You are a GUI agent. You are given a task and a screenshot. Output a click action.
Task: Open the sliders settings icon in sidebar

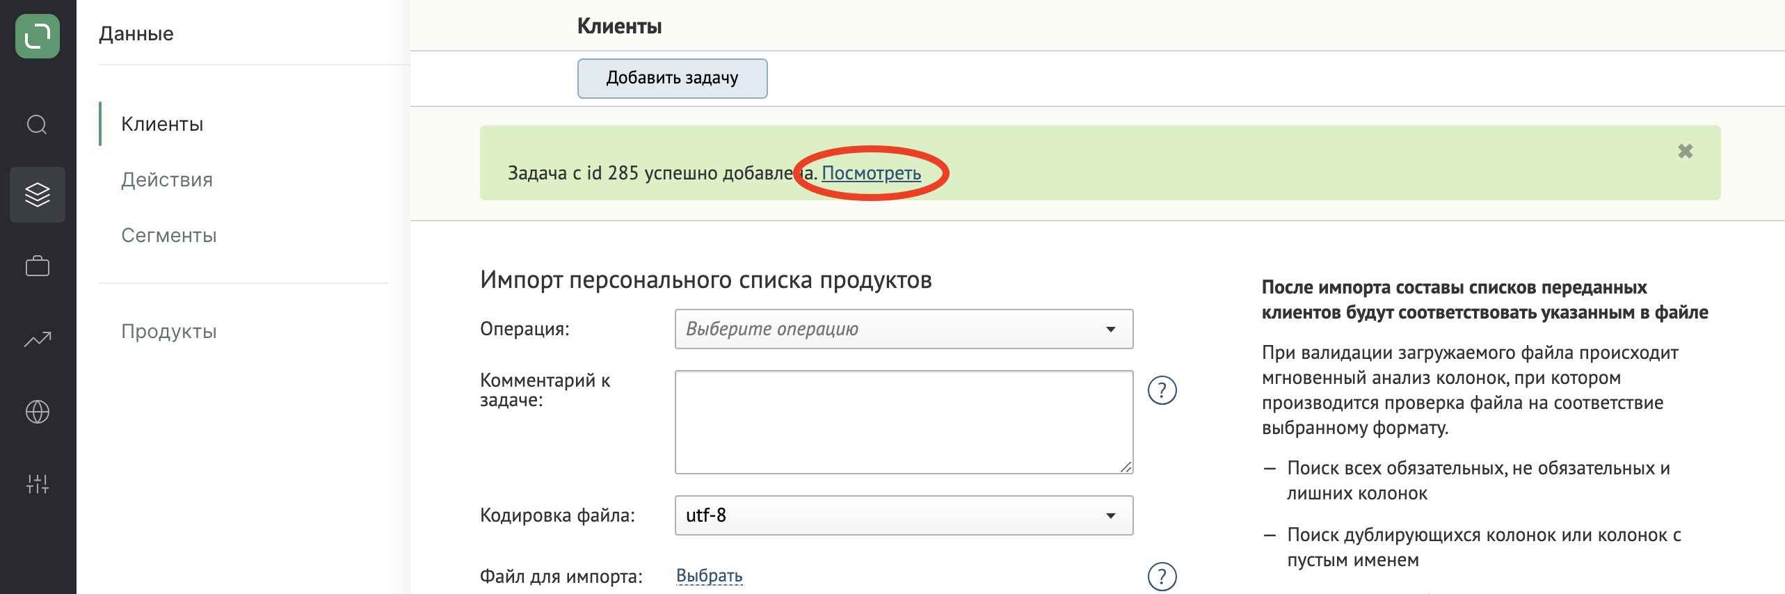pos(38,484)
